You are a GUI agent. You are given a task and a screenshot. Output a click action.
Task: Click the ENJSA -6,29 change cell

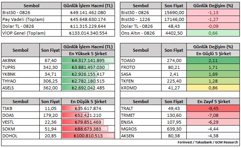pyautogui.click(x=213, y=122)
